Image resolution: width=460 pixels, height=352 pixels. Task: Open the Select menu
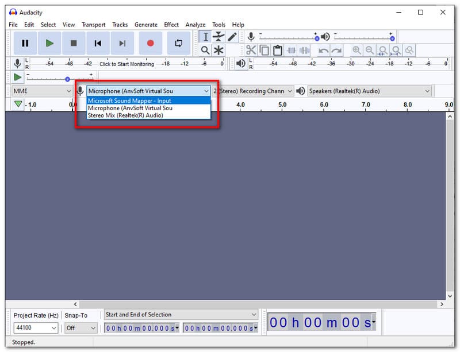pos(48,25)
